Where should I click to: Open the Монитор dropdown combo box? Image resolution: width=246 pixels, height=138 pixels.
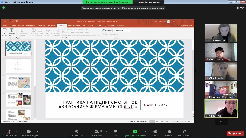click(121, 30)
